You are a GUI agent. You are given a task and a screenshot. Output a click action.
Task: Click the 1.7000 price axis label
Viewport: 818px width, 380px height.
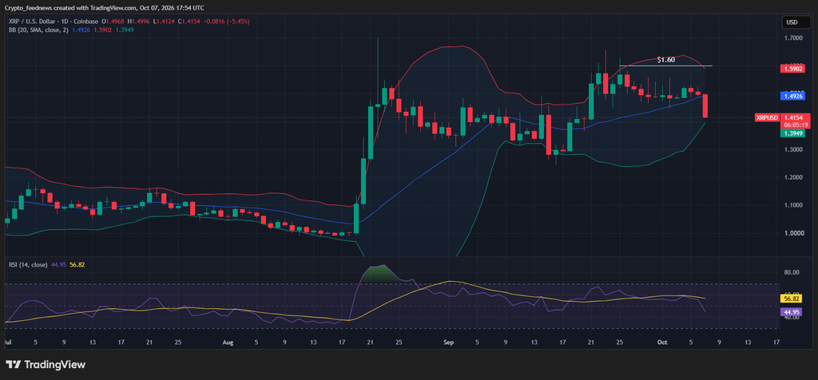tap(792, 38)
